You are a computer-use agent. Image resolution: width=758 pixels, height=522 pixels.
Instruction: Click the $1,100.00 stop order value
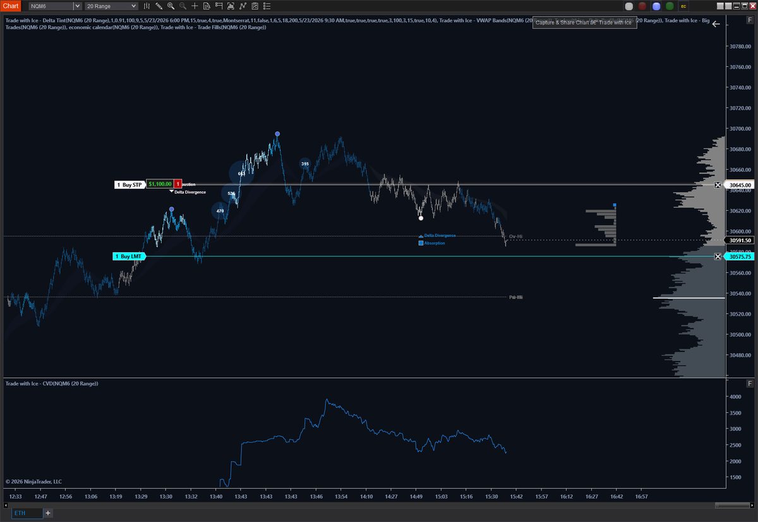pos(160,184)
